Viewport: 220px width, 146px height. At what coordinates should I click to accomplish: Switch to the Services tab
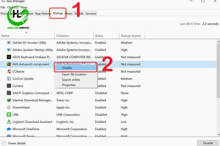(91, 14)
